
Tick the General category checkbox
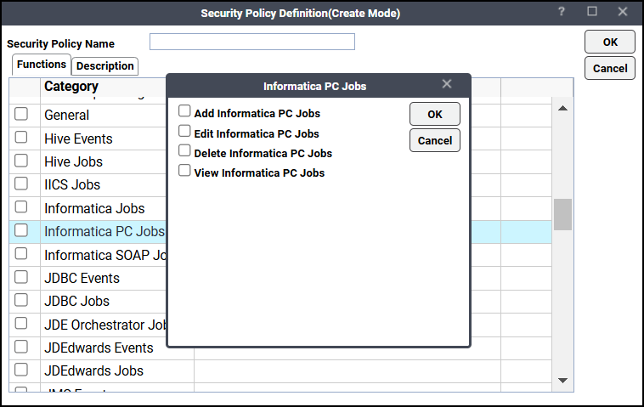(x=21, y=114)
